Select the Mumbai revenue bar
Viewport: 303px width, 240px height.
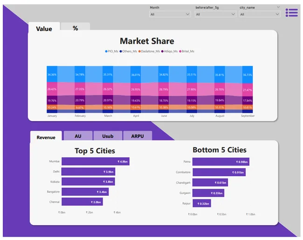[x=96, y=161]
